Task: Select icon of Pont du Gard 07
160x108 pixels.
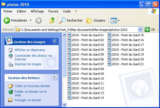Action: pos(69,64)
